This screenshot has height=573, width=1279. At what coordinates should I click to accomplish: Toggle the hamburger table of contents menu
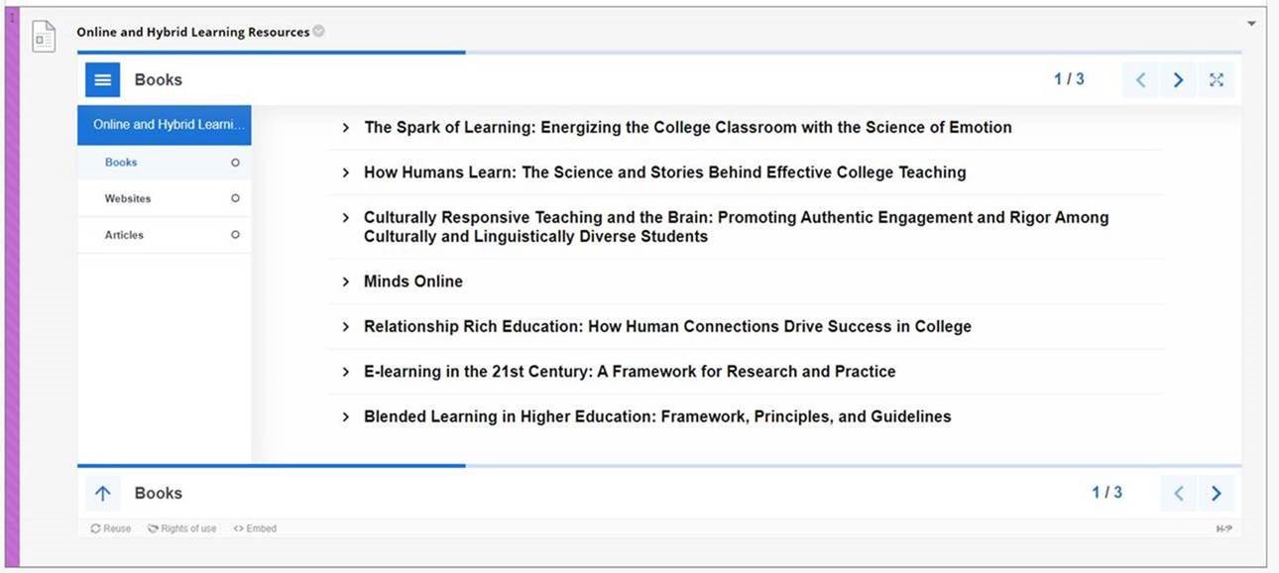103,80
